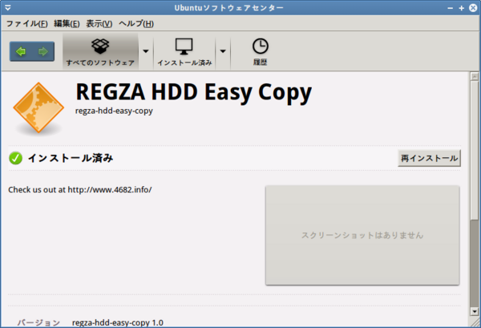Click the green forward arrow button
Viewport: 481px width, 328px height.
[42, 51]
